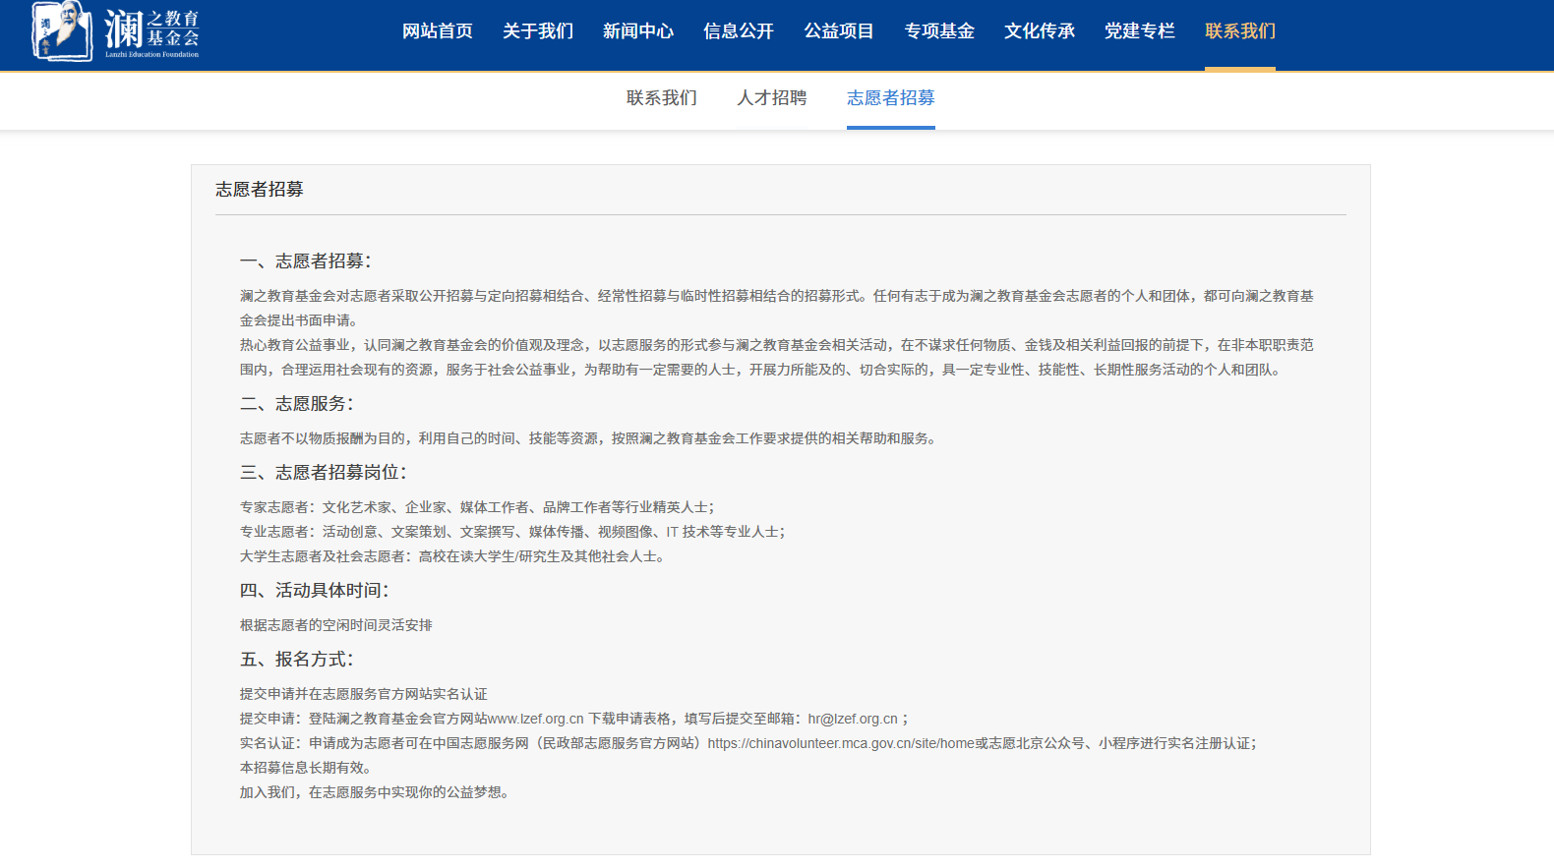1554x868 pixels.
Task: Switch to the 人才招聘 tab
Action: [x=771, y=98]
